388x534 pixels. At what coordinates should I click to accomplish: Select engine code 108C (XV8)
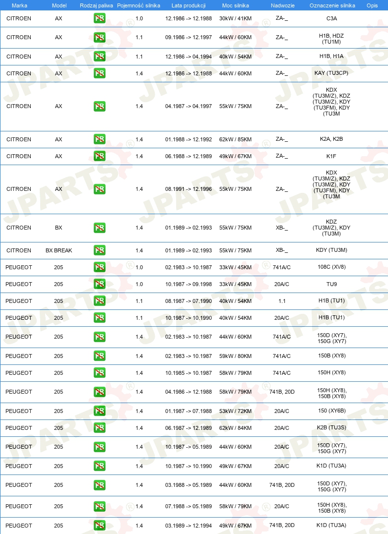pyautogui.click(x=331, y=267)
